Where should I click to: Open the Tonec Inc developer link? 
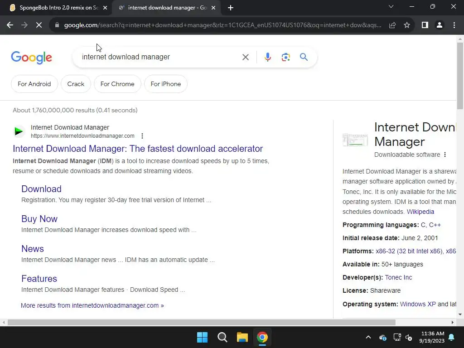398,277
